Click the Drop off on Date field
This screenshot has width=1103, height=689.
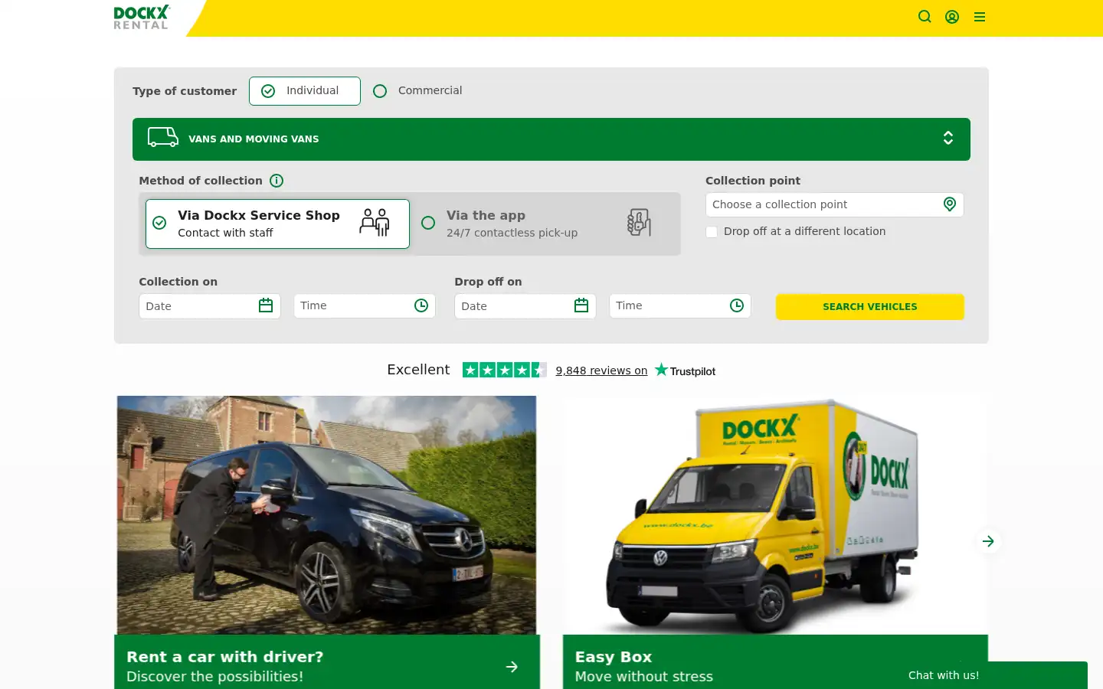point(525,306)
